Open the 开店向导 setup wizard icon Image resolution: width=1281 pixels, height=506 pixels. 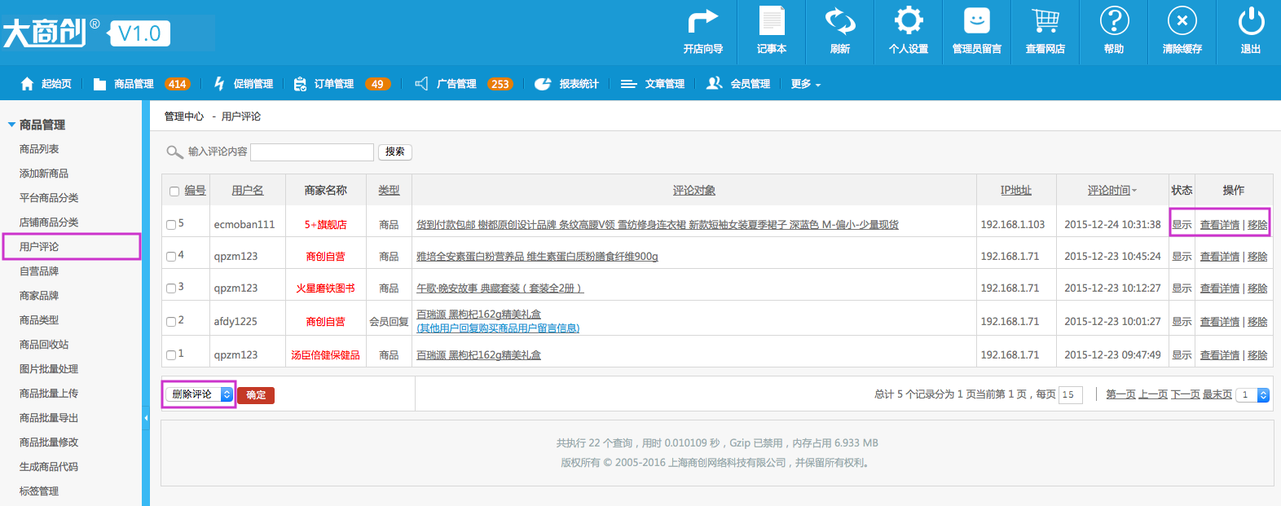coord(702,21)
